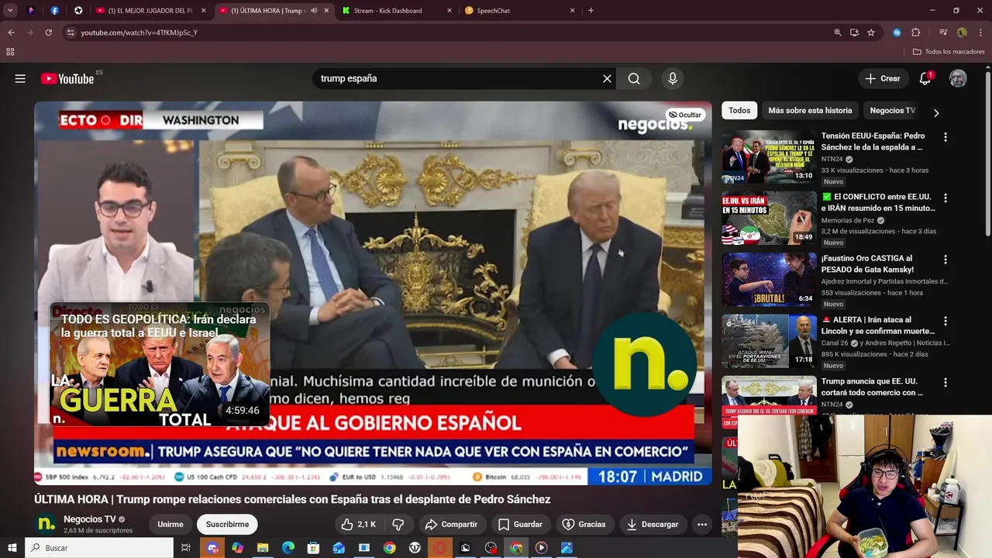992x558 pixels.
Task: Open 'Tensión EEUU-España' video thumbnail
Action: [x=769, y=157]
